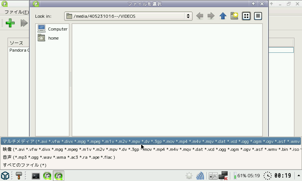This screenshot has width=302, height=181.
Task: Click the gray fast-forward icon in main toolbar
Action: [x=24, y=23]
